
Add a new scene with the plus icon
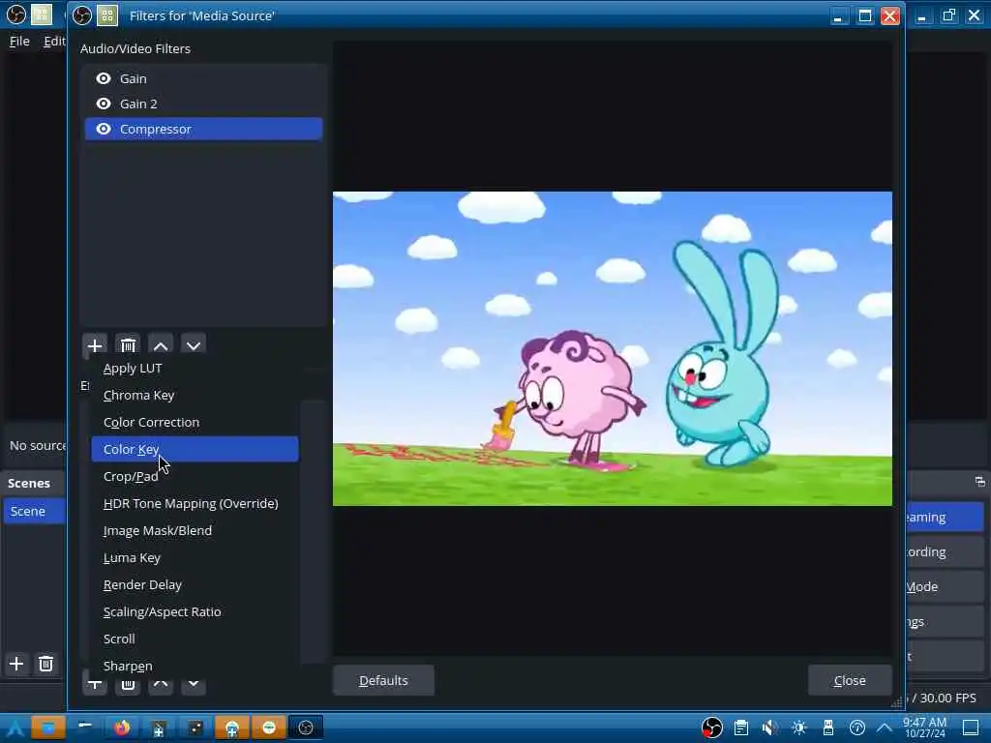16,664
